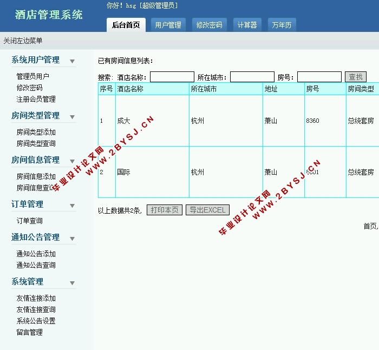
Task: Collapse the 房间信息管理 section arrow
Action: click(72, 161)
